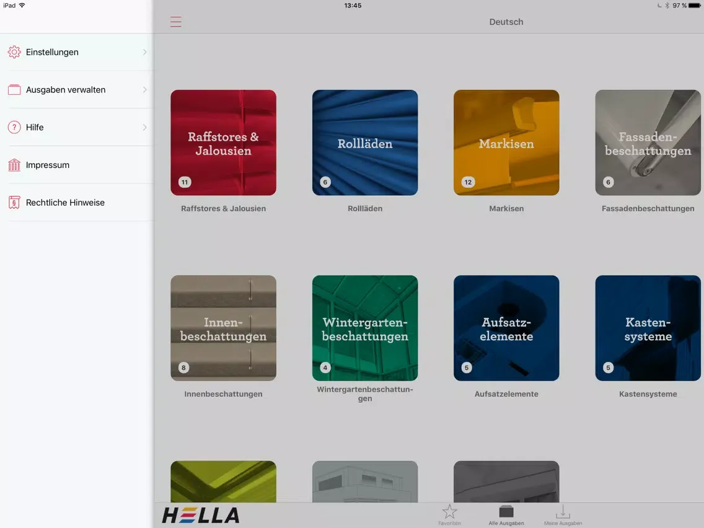This screenshot has width=704, height=528.
Task: Expand Ausgaben verwalten via its chevron
Action: tap(144, 90)
